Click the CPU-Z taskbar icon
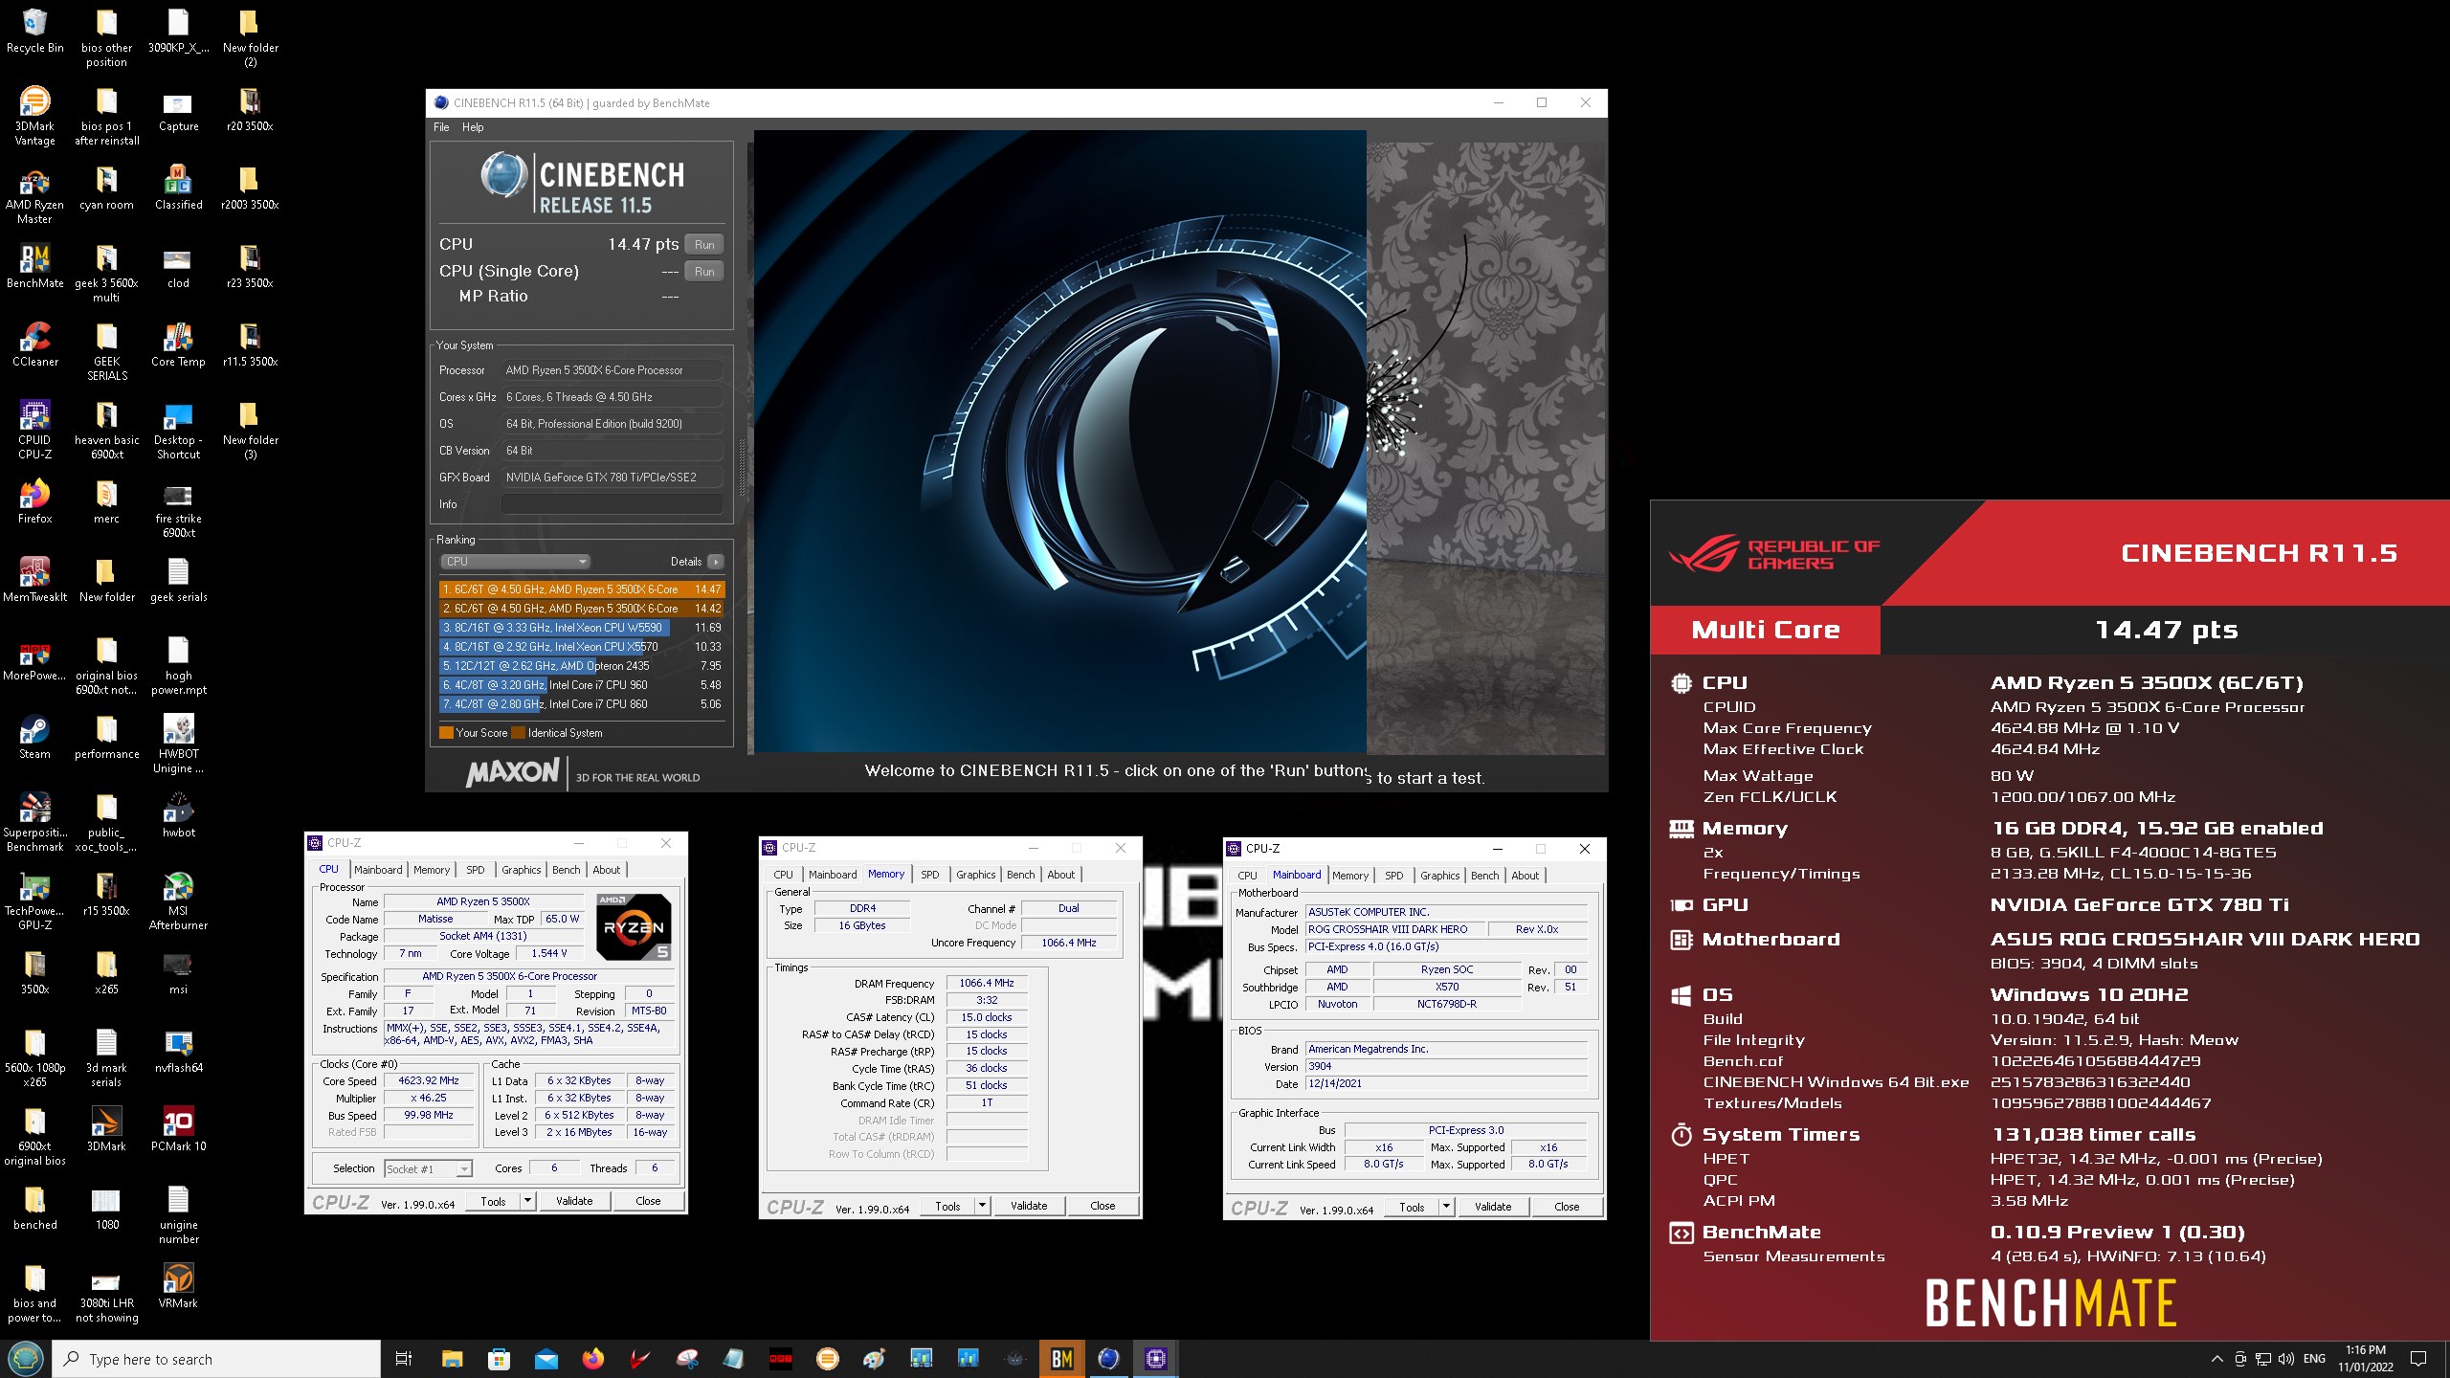Image resolution: width=2450 pixels, height=1378 pixels. click(x=1156, y=1358)
